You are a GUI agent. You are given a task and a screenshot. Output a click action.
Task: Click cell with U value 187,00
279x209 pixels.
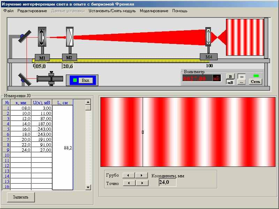pos(42,124)
